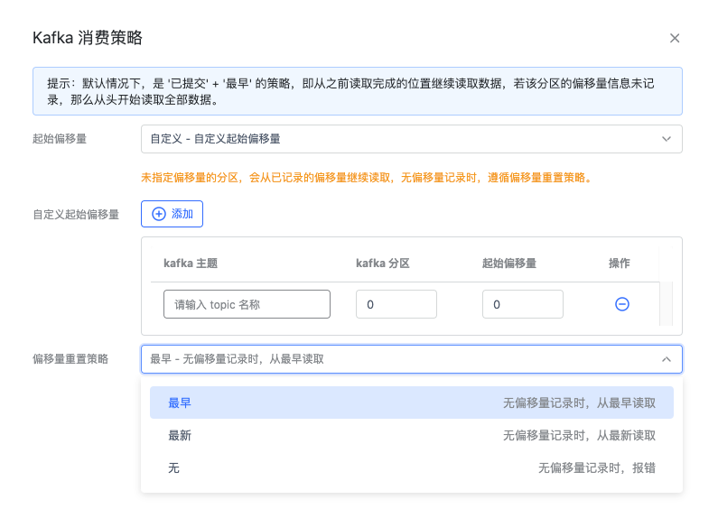Click the orange warning text about 未指定偏移量
The width and height of the screenshot is (718, 518).
tap(368, 178)
